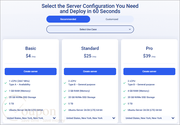Click the Basic plan title
180x125 pixels.
(31, 48)
